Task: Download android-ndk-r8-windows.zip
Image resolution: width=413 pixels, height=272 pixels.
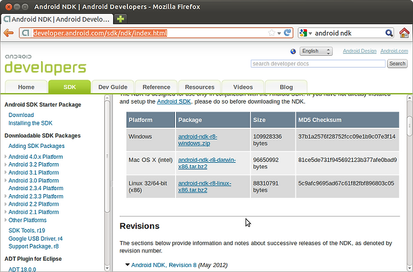Action: [x=197, y=140]
